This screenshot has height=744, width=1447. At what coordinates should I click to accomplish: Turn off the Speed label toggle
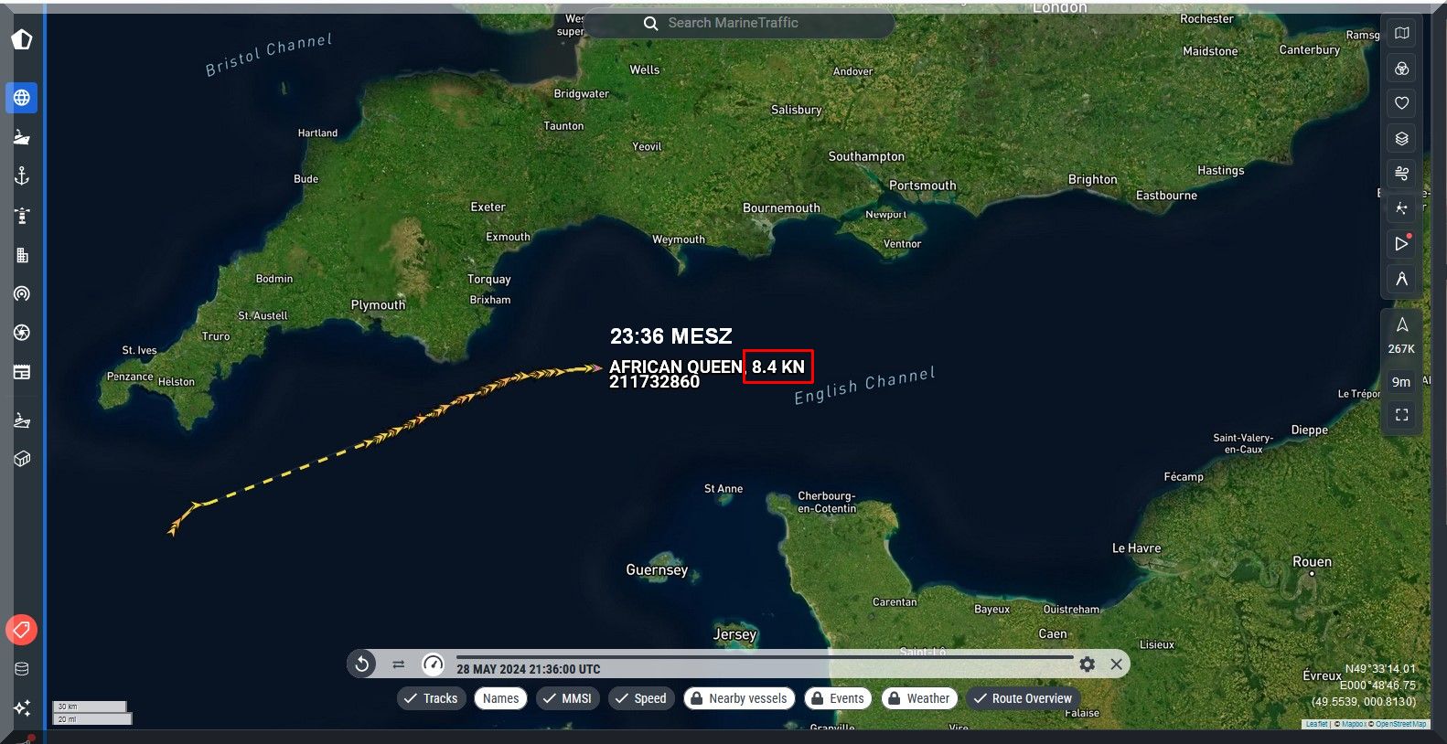[x=641, y=698]
